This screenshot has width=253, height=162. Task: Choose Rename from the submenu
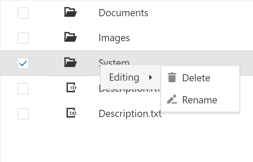[x=200, y=100]
